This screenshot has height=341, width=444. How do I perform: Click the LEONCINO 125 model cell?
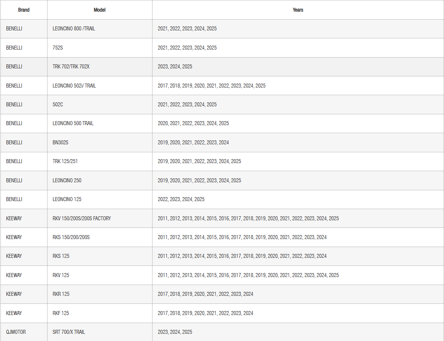point(67,199)
